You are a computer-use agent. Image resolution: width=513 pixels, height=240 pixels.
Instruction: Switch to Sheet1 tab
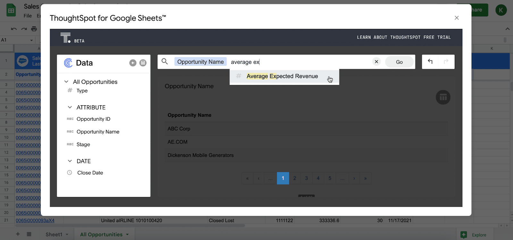pos(54,235)
